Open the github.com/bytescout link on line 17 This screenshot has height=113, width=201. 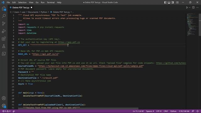[x=171, y=63]
